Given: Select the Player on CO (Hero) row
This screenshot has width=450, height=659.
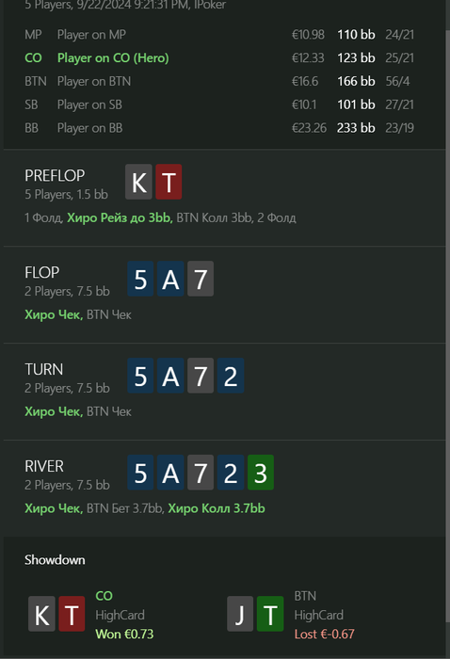Looking at the screenshot, I should click(219, 58).
